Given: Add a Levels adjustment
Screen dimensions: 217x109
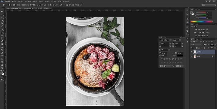Looking at the screenshot, I should click(x=199, y=29).
